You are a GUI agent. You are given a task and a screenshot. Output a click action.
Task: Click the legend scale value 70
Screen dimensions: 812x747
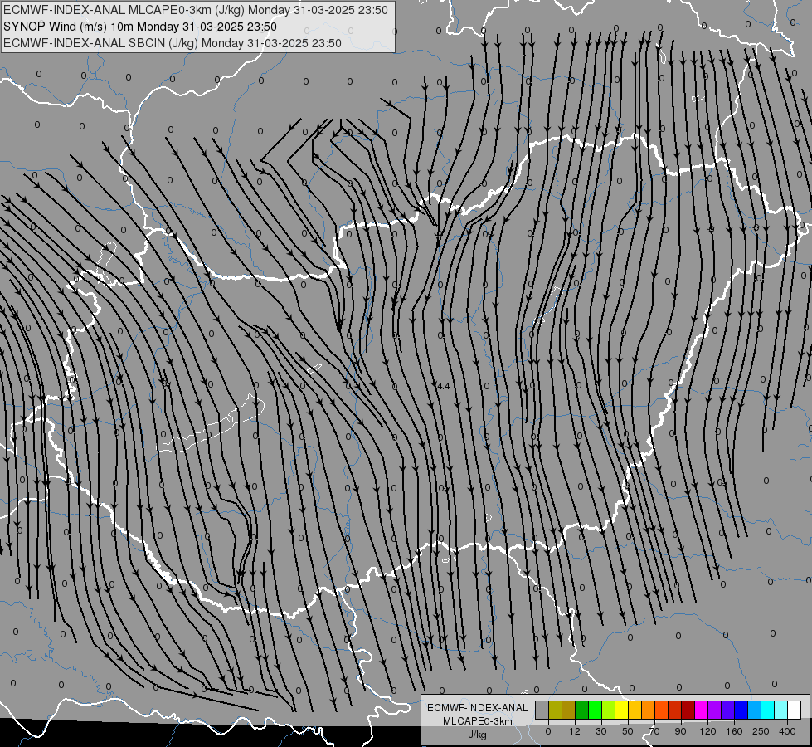(x=654, y=731)
